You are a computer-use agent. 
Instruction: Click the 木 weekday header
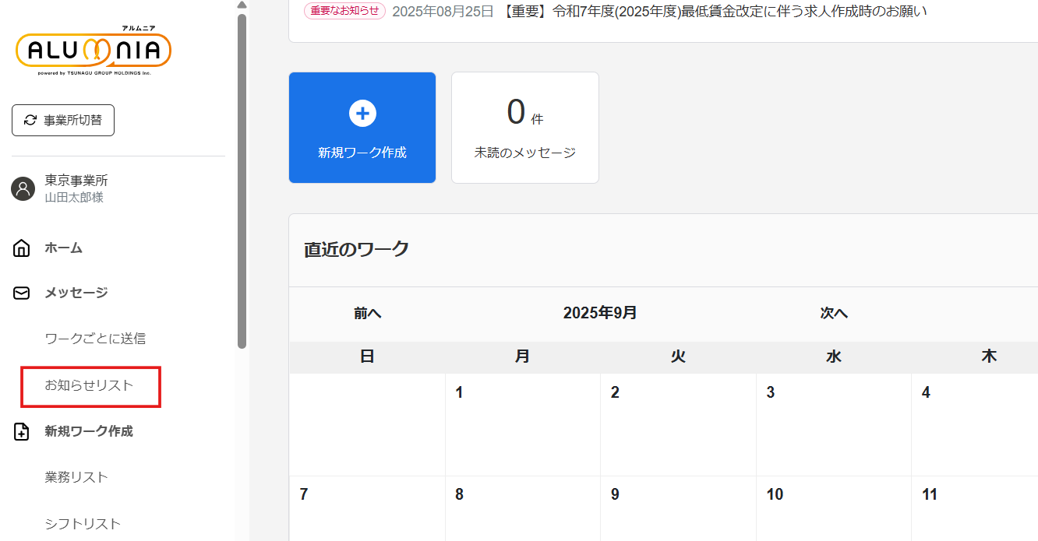989,357
